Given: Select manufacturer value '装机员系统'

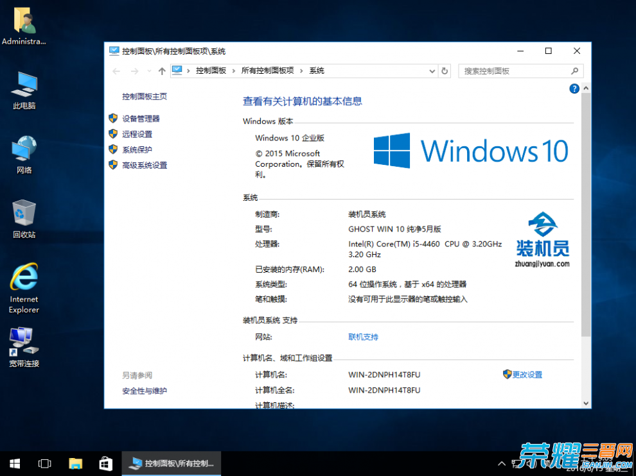Looking at the screenshot, I should coord(367,214).
